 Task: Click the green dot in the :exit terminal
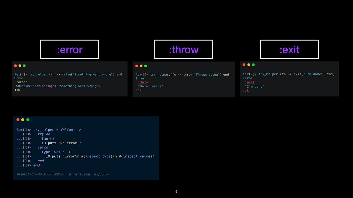253,65
